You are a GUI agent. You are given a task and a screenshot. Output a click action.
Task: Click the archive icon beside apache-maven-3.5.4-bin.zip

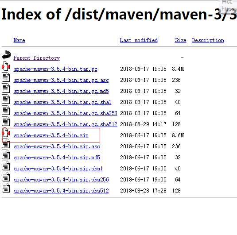pos(6,132)
